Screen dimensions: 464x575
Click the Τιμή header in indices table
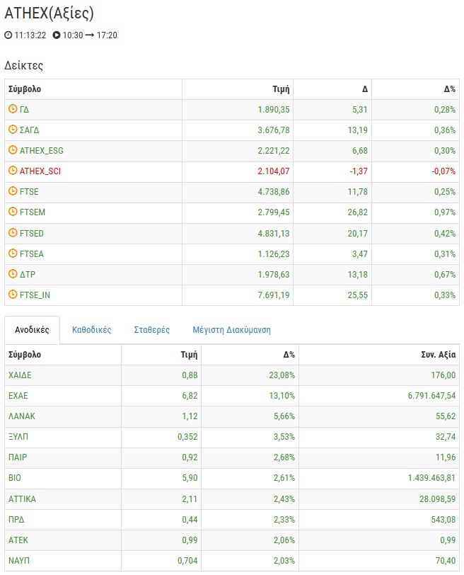(281, 89)
